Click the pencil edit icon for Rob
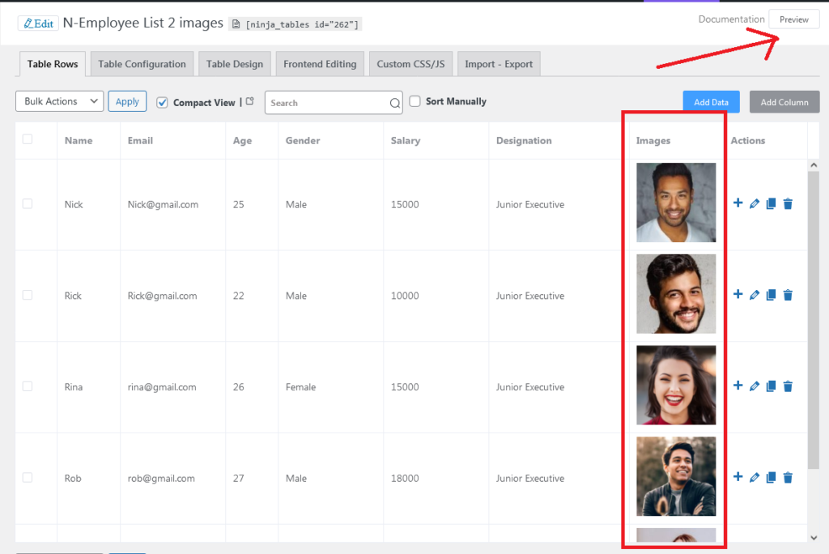This screenshot has height=554, width=829. [755, 478]
